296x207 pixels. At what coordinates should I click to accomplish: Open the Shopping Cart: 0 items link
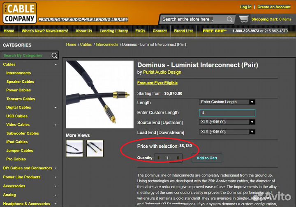tap(271, 19)
